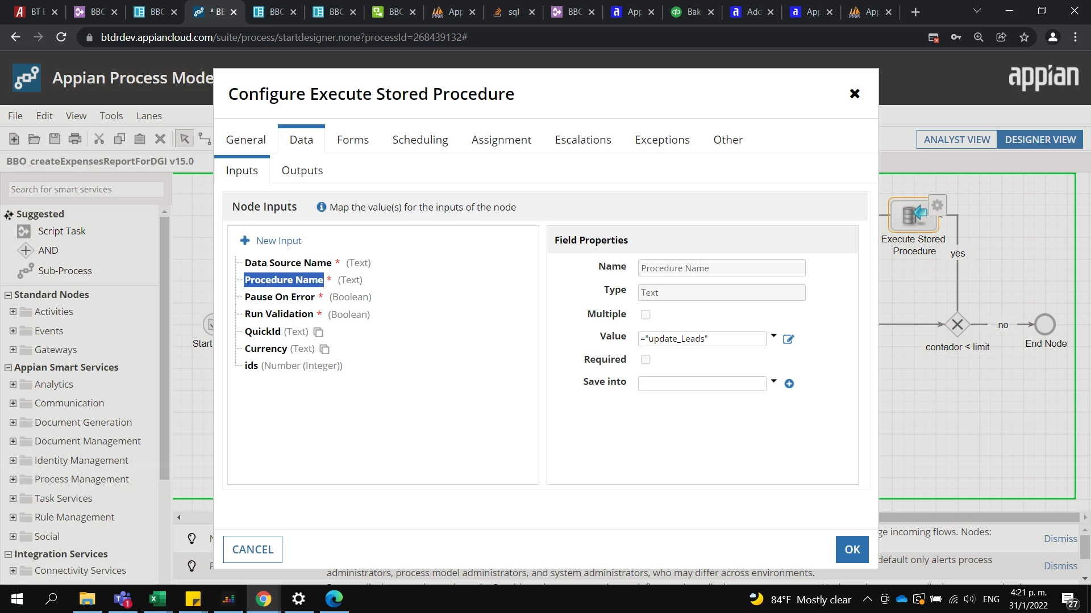The height and width of the screenshot is (613, 1091).
Task: Switch to the Outputs sub-tab
Action: [x=302, y=170]
